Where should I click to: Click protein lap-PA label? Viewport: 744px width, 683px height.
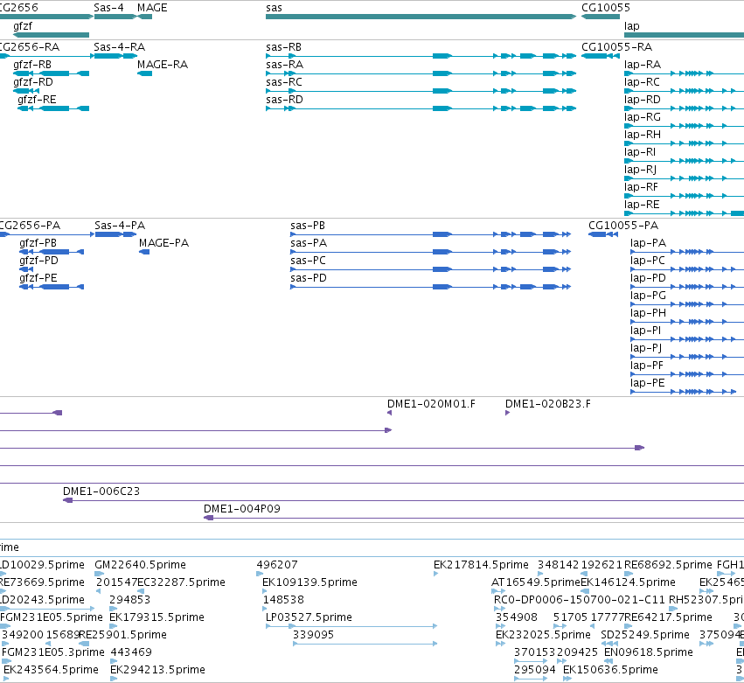point(648,243)
